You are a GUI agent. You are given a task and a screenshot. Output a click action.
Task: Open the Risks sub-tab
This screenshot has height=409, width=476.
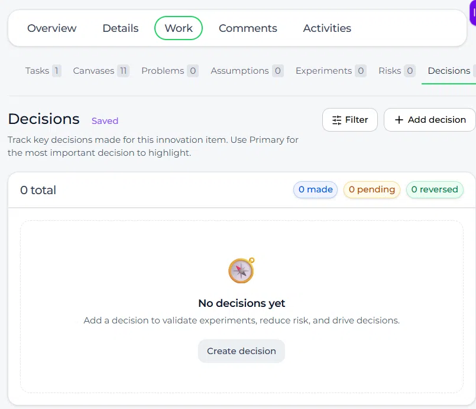397,71
